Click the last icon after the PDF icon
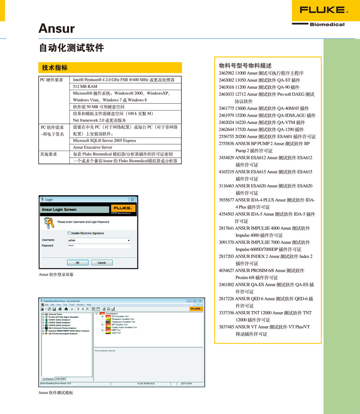 click(113, 309)
